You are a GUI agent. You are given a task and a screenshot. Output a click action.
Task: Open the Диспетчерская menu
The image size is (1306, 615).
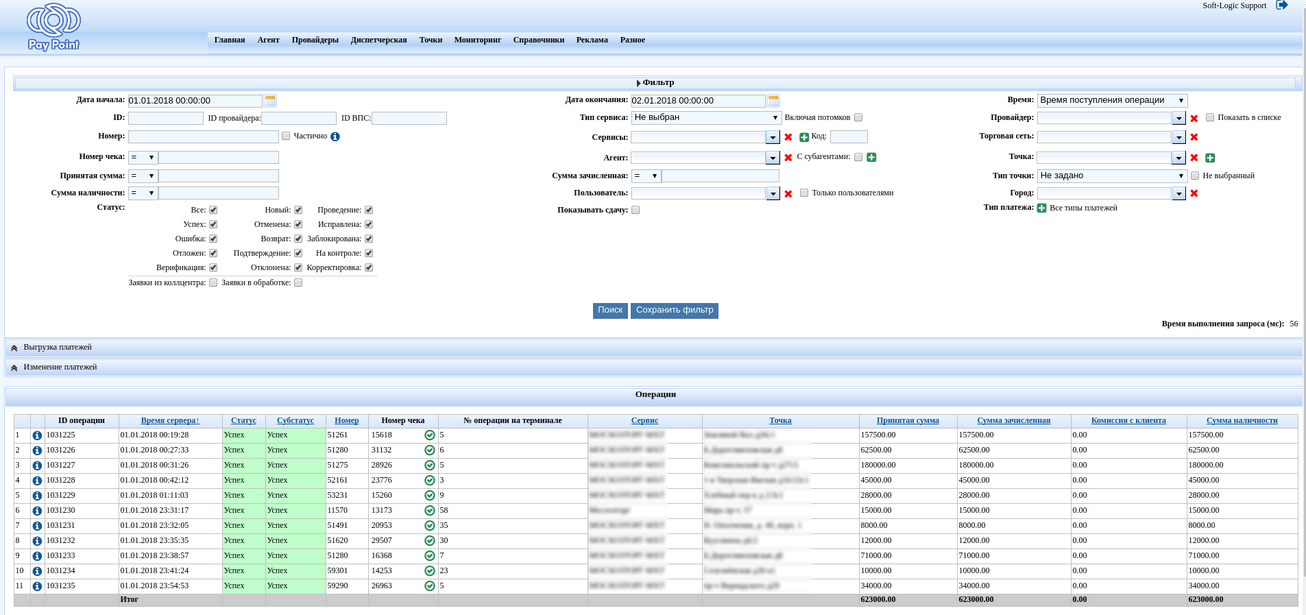(x=379, y=40)
